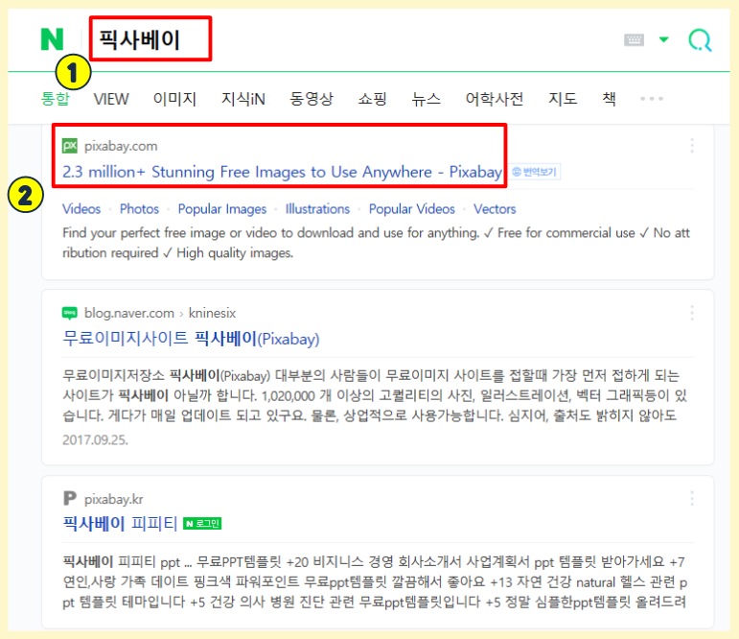Select the 통합 tab
The width and height of the screenshot is (739, 639).
[56, 99]
